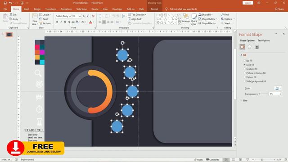Open Size & Properties icon in Format Shape
The image size is (288, 162).
(257, 47)
